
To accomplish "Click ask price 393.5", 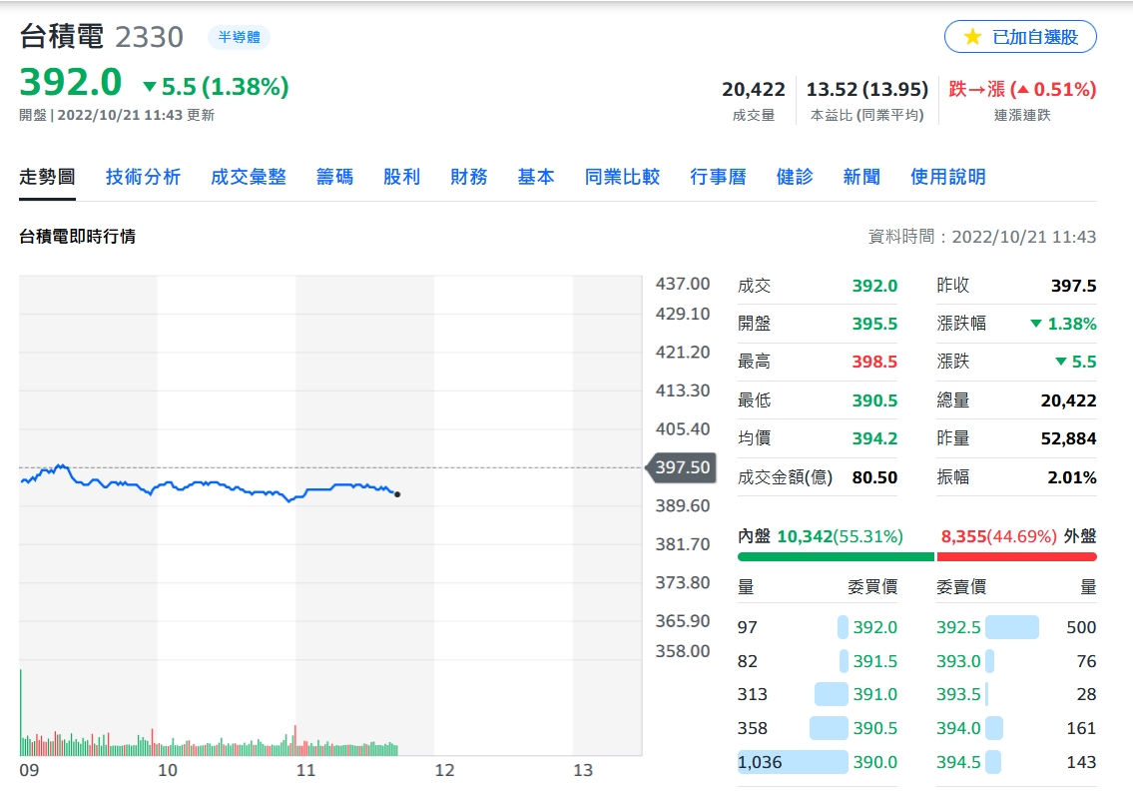I will 959,694.
